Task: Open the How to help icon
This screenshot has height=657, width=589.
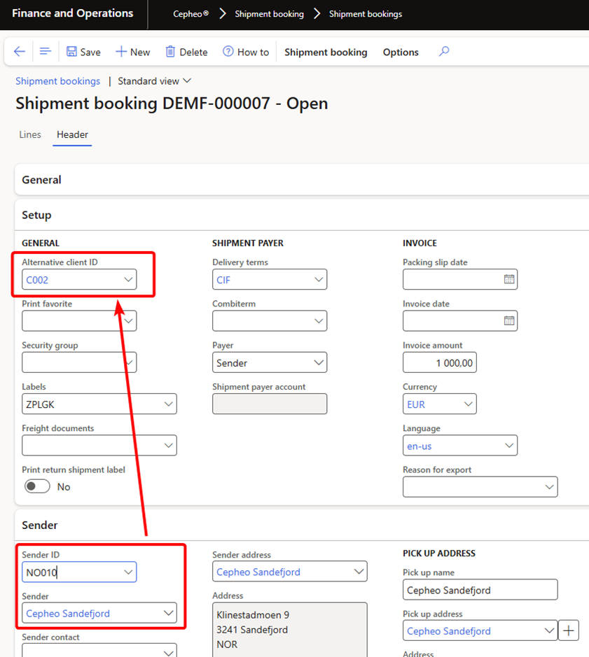Action: pos(228,52)
